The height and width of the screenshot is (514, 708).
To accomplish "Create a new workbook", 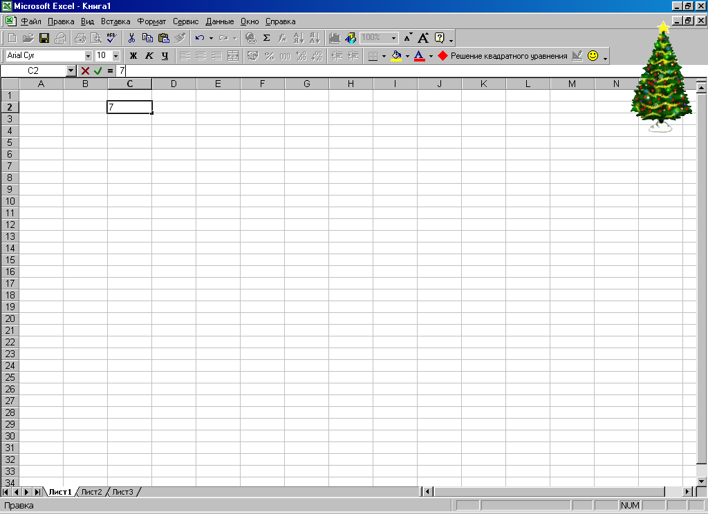I will click(12, 38).
